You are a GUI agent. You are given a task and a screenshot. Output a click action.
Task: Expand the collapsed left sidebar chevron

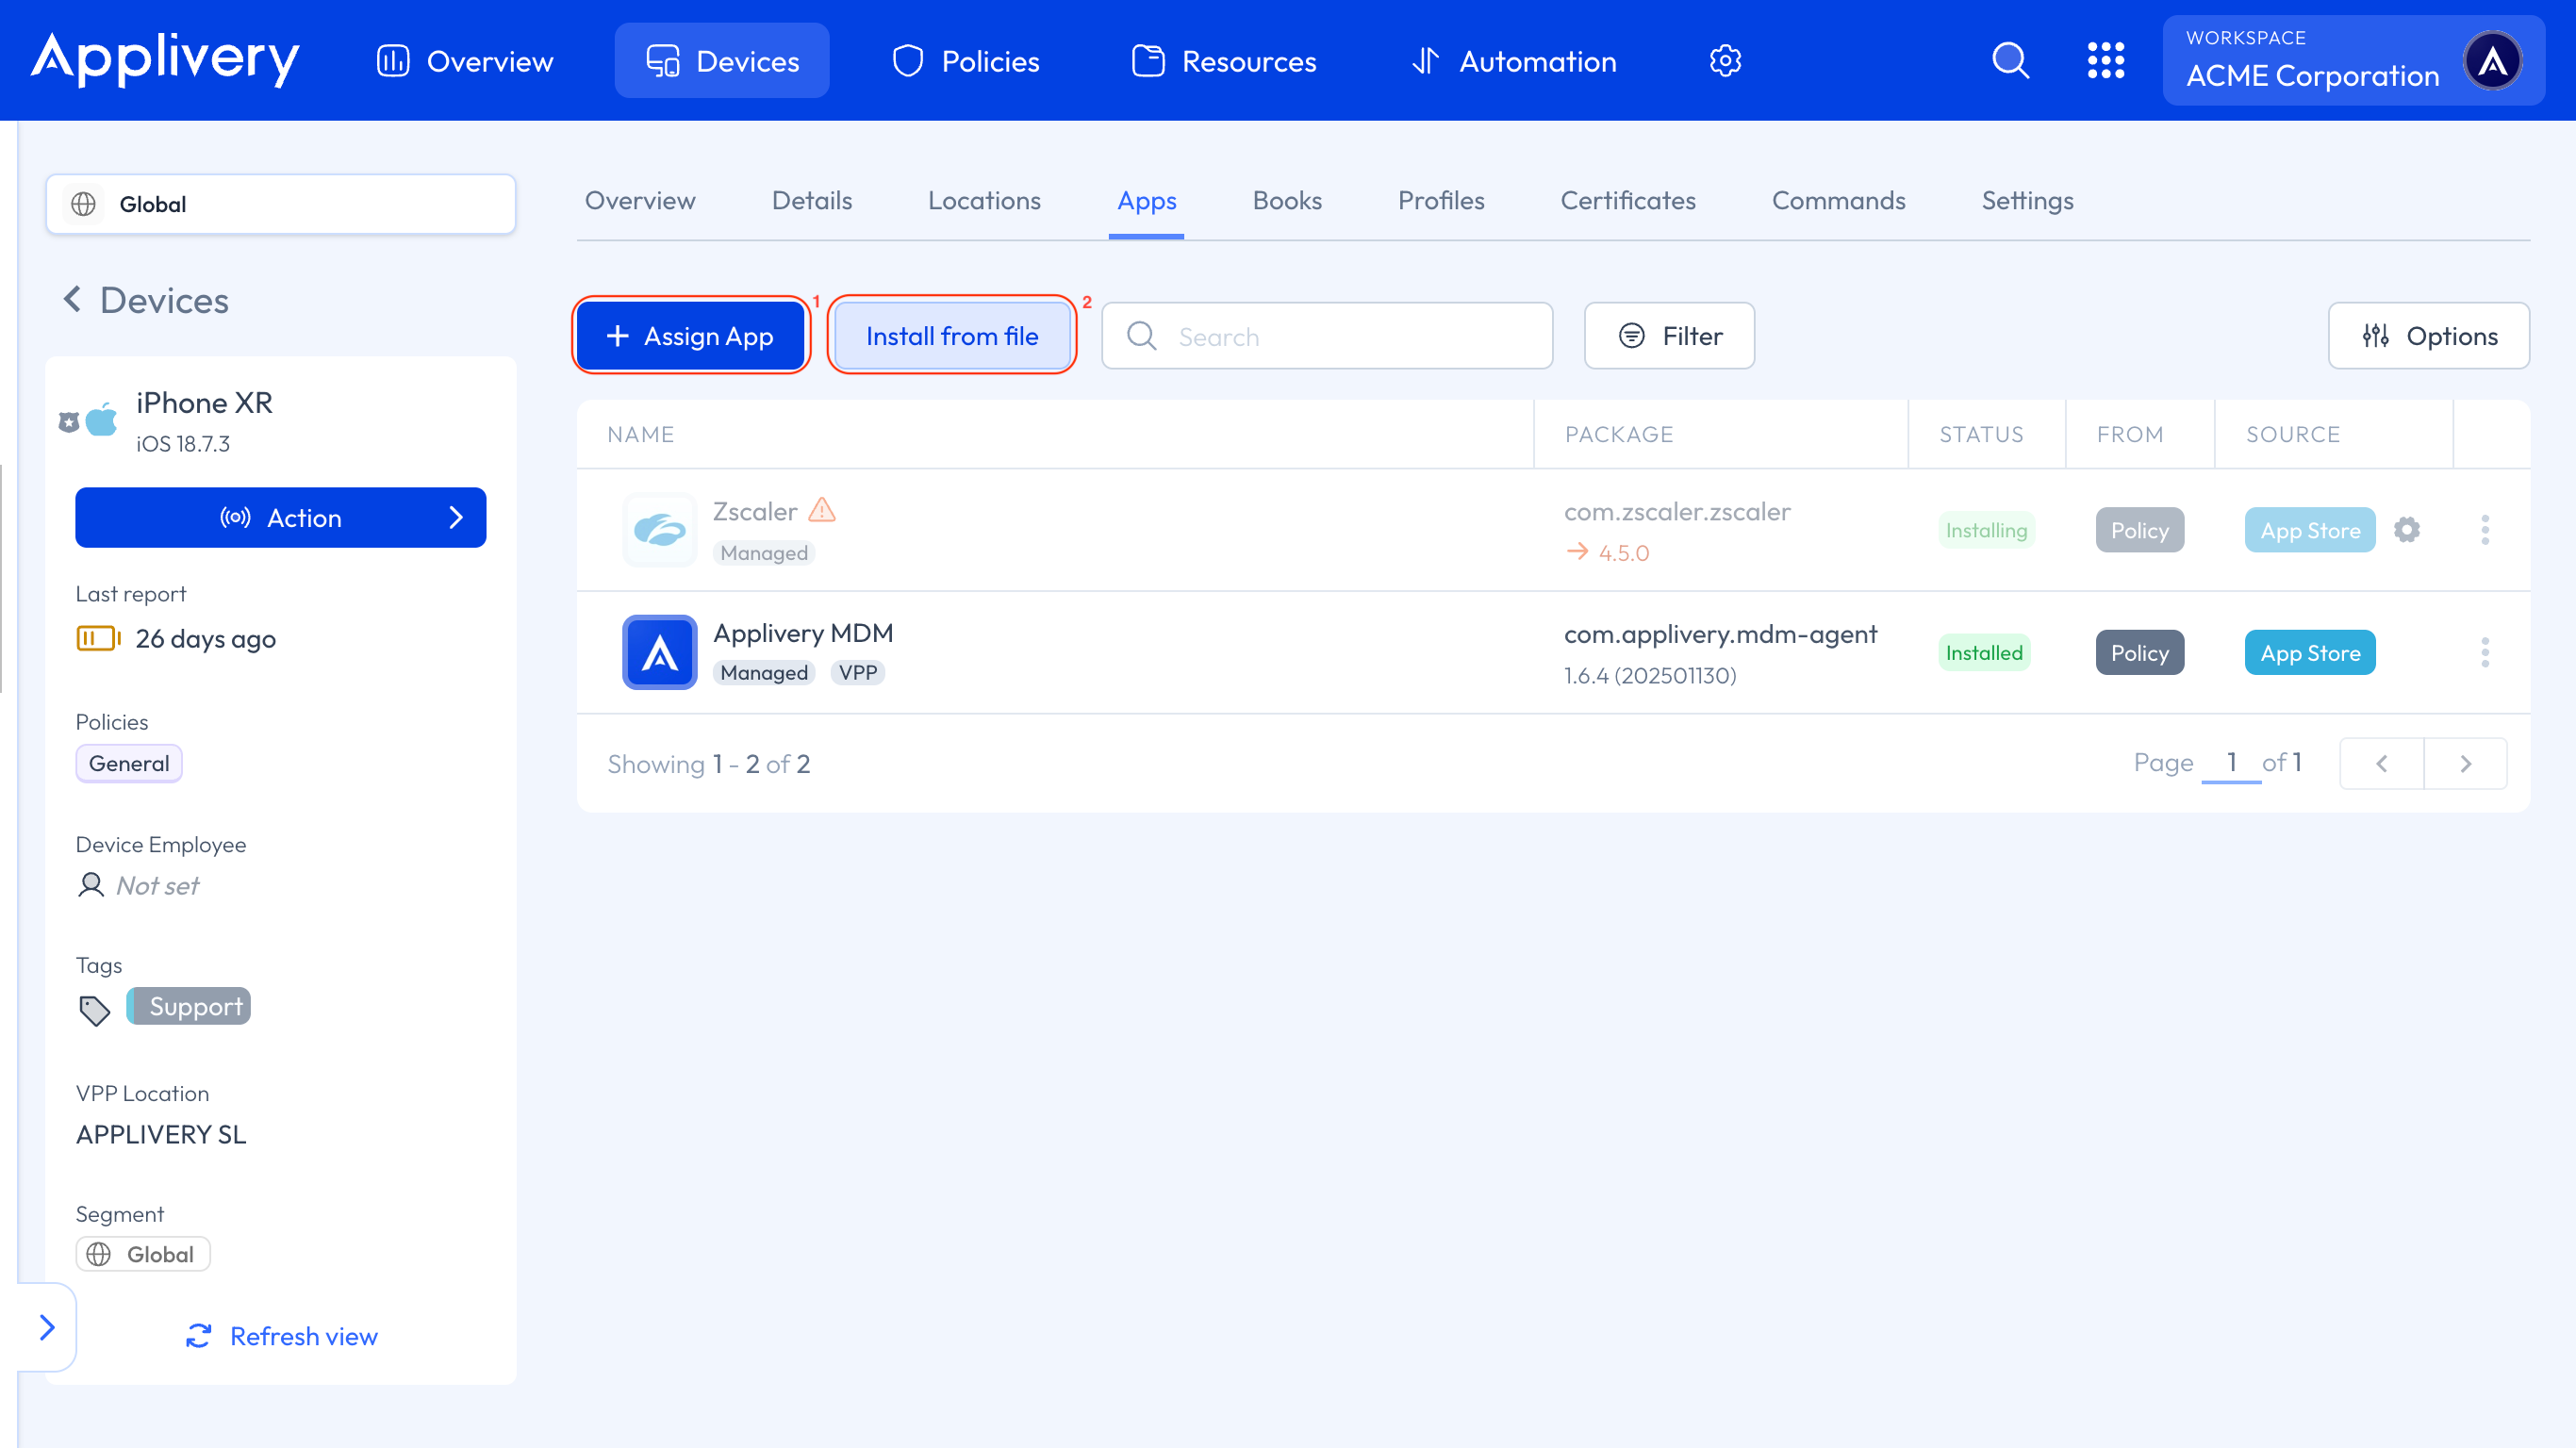47,1327
